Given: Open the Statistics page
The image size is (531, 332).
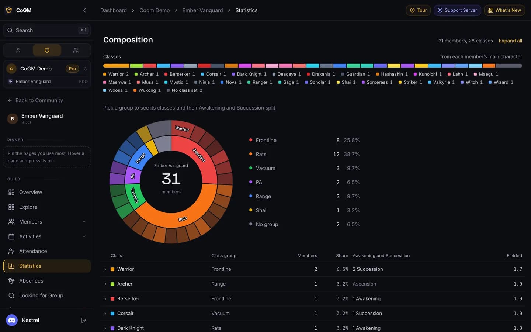Looking at the screenshot, I should point(47,266).
